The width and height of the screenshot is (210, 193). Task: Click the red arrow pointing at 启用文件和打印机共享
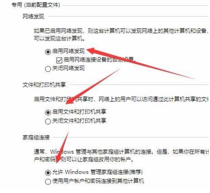point(93,87)
